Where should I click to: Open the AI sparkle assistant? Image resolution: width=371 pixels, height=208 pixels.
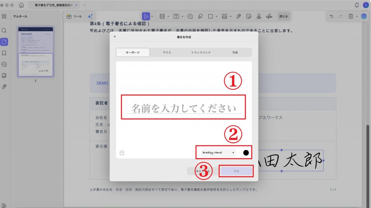point(90,16)
